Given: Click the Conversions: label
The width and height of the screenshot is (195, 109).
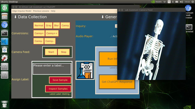Looking at the screenshot, I should pyautogui.click(x=20, y=33).
